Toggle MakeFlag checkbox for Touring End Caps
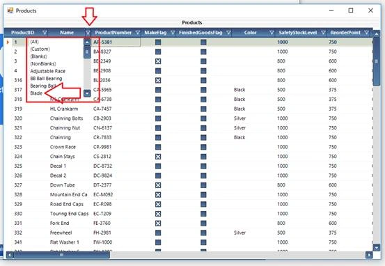This screenshot has width=385, height=266. [158, 214]
